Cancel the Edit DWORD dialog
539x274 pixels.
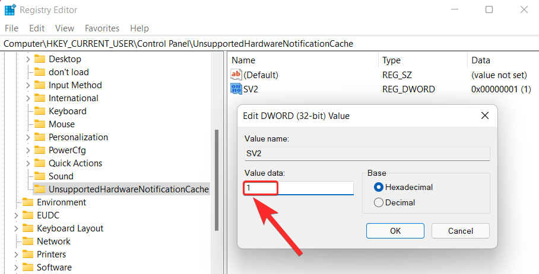tap(460, 231)
